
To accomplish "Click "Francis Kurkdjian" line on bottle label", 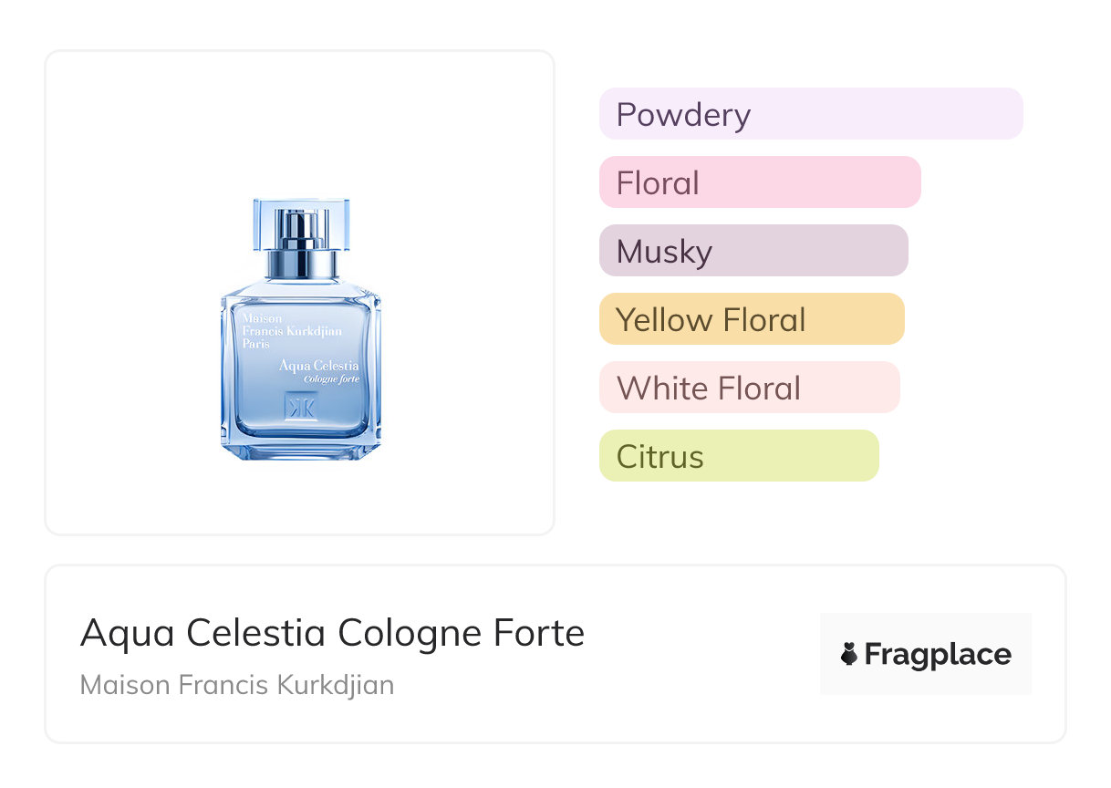I will [x=291, y=332].
